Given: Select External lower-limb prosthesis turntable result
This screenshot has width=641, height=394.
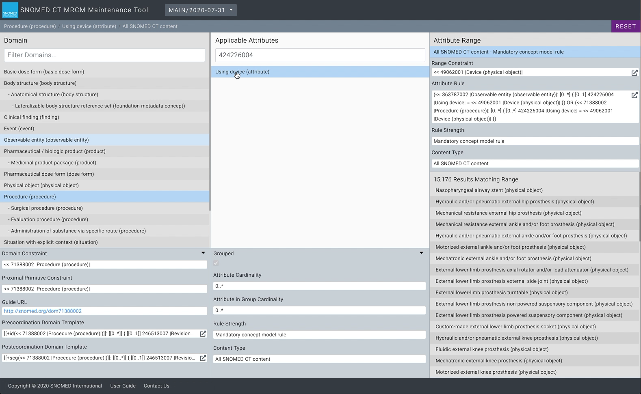Looking at the screenshot, I should (534, 293).
